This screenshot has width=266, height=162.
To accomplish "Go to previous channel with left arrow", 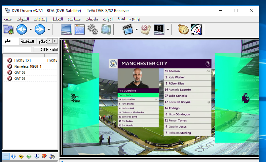I will [22, 30].
